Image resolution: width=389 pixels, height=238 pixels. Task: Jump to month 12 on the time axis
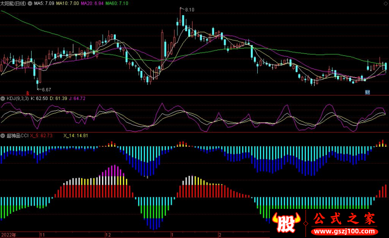tap(108, 235)
